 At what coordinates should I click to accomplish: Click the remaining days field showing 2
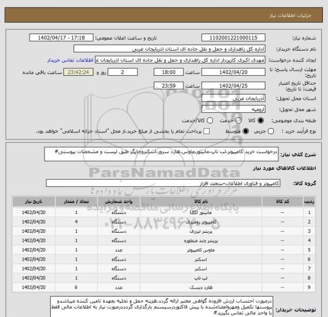pyautogui.click(x=122, y=72)
